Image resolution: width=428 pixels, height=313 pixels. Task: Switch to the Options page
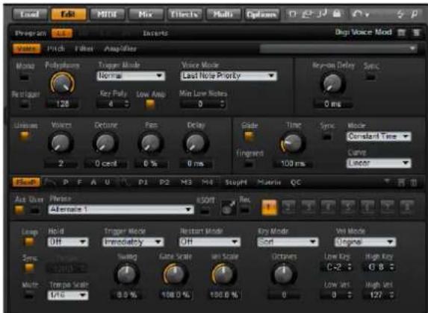[x=262, y=14]
